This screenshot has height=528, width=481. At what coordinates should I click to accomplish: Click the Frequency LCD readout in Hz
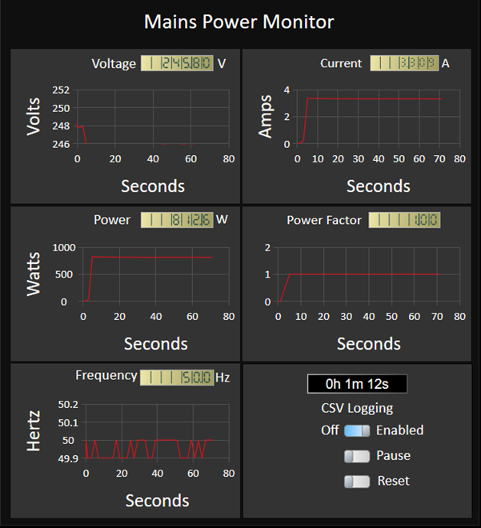[177, 378]
